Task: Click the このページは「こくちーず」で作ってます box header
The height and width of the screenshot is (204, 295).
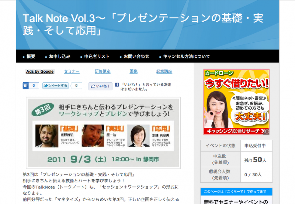Action: coord(236,192)
